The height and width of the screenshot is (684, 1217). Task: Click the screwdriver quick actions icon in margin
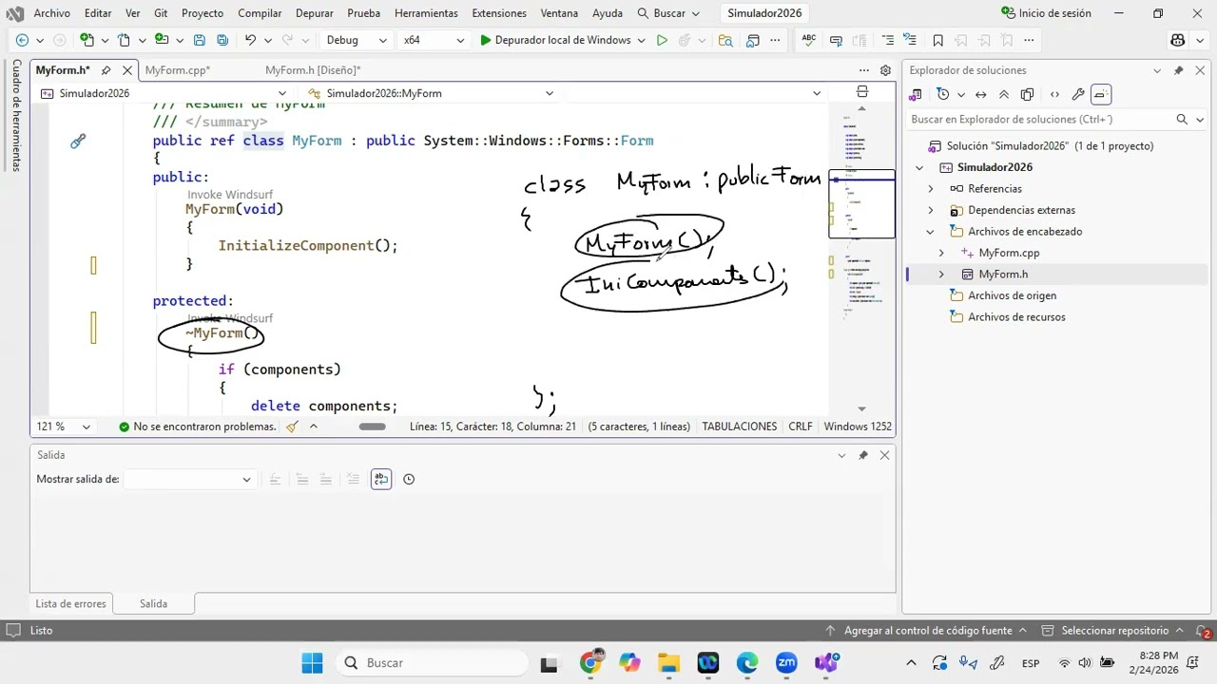[x=78, y=141]
